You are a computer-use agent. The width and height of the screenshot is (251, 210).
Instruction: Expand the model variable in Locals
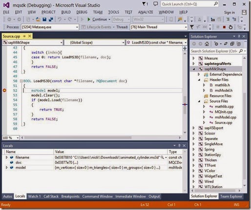(x=7, y=167)
